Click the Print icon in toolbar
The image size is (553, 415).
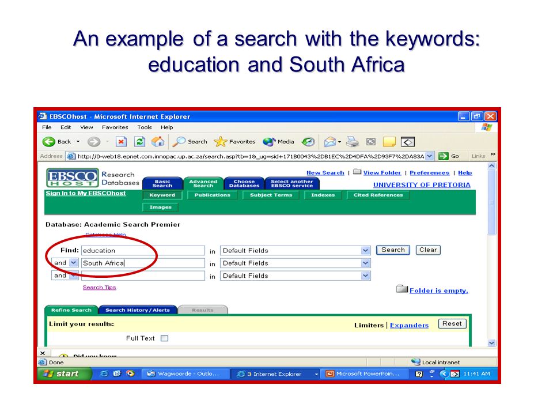click(353, 142)
